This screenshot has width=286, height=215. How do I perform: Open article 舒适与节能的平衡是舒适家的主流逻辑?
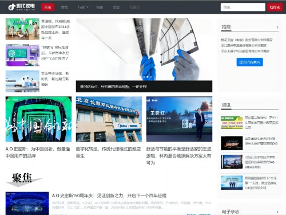pos(179,156)
